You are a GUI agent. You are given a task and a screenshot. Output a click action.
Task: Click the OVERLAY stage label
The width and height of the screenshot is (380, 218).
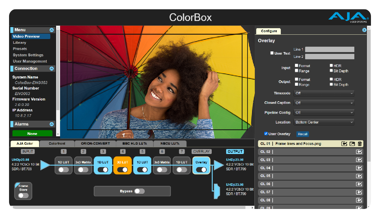tap(201, 151)
